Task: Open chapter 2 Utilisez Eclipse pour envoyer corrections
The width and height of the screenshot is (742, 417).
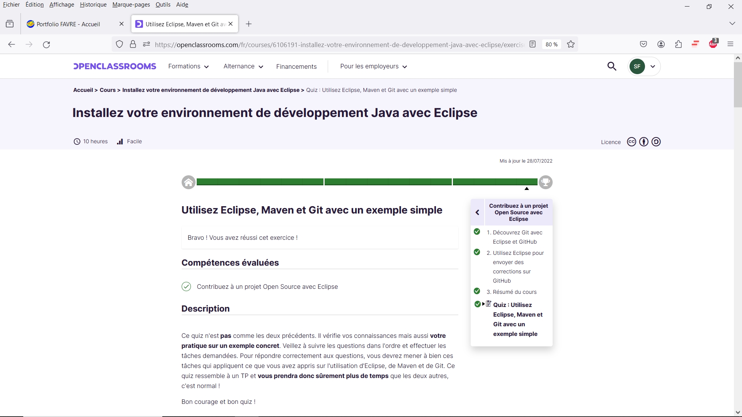Action: [517, 267]
